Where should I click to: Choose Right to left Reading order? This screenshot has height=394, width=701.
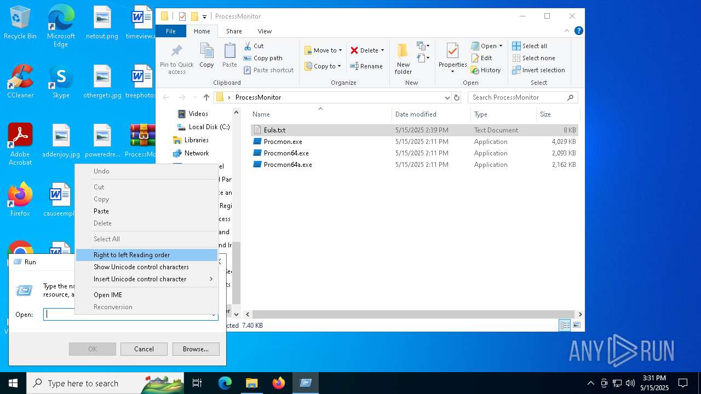click(x=146, y=255)
